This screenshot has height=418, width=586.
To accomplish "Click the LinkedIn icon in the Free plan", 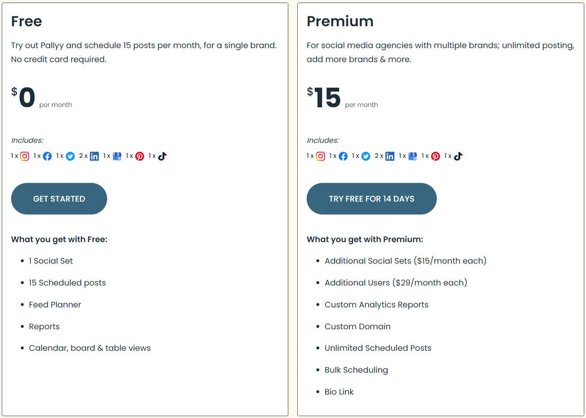I will [x=94, y=156].
